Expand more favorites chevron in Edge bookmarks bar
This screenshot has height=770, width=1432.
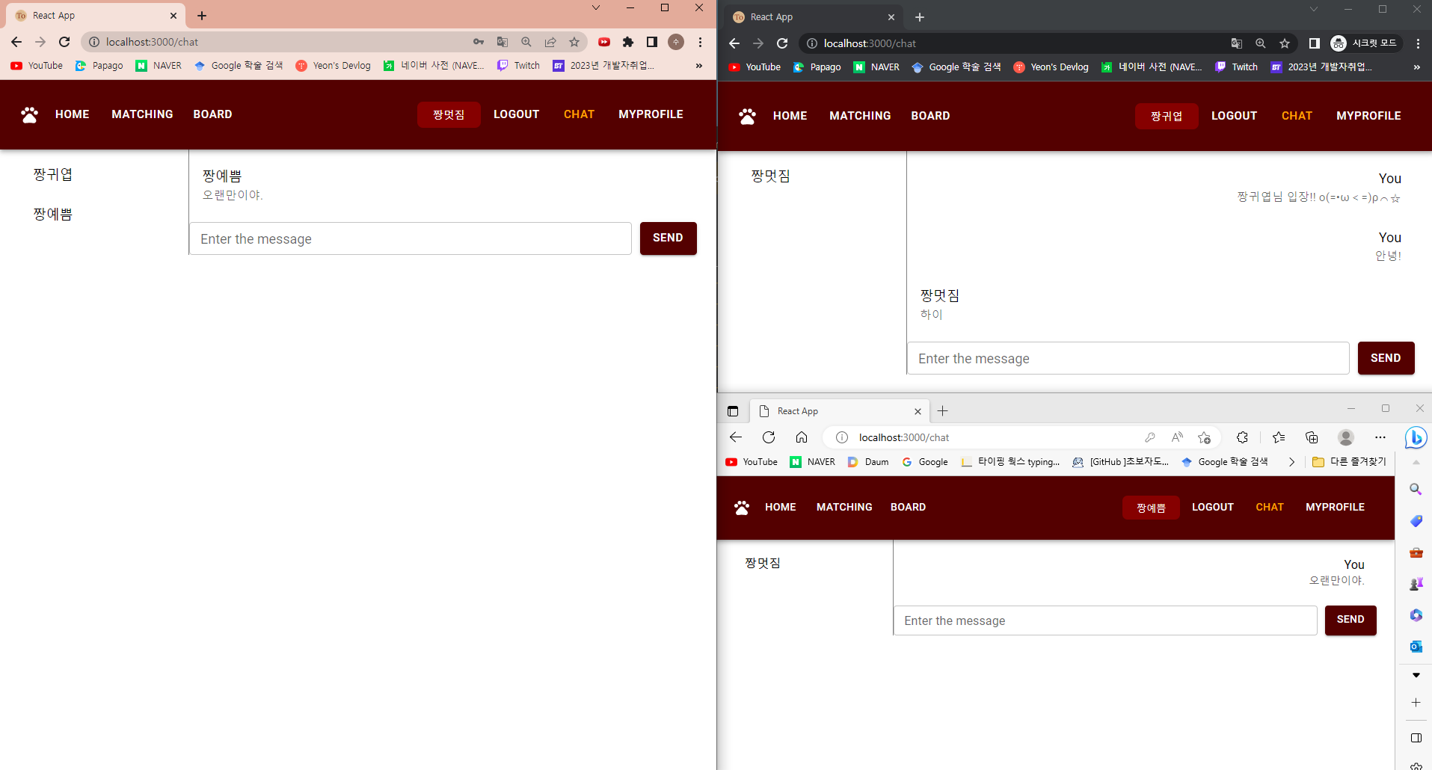tap(1291, 462)
